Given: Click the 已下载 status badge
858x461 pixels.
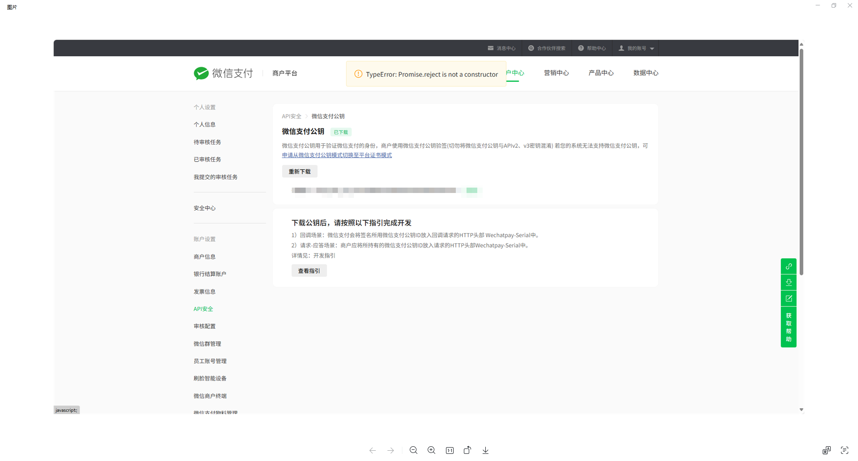Looking at the screenshot, I should tap(341, 132).
